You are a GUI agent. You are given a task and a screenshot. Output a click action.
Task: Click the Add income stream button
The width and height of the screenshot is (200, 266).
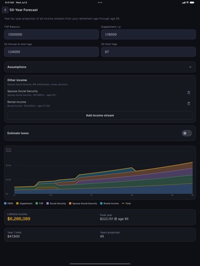click(x=100, y=115)
